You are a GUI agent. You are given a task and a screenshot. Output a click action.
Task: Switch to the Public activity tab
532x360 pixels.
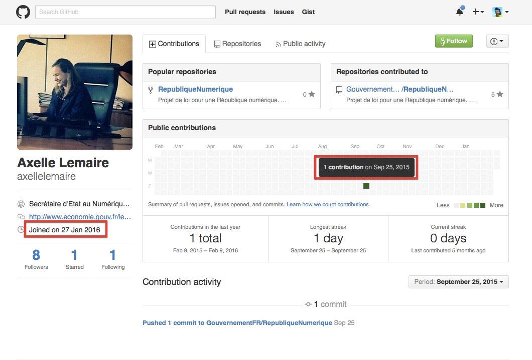(300, 44)
